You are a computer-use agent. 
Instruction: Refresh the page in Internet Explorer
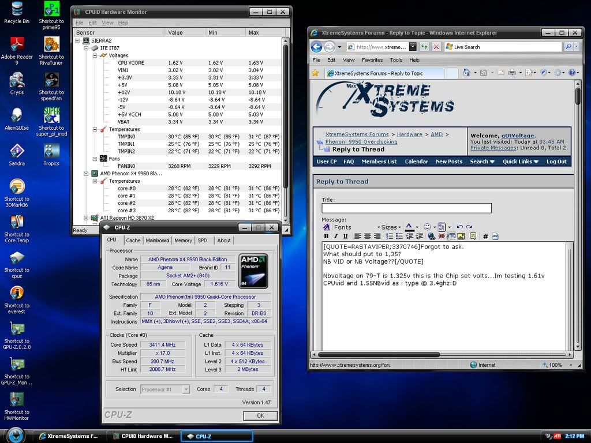click(x=424, y=47)
